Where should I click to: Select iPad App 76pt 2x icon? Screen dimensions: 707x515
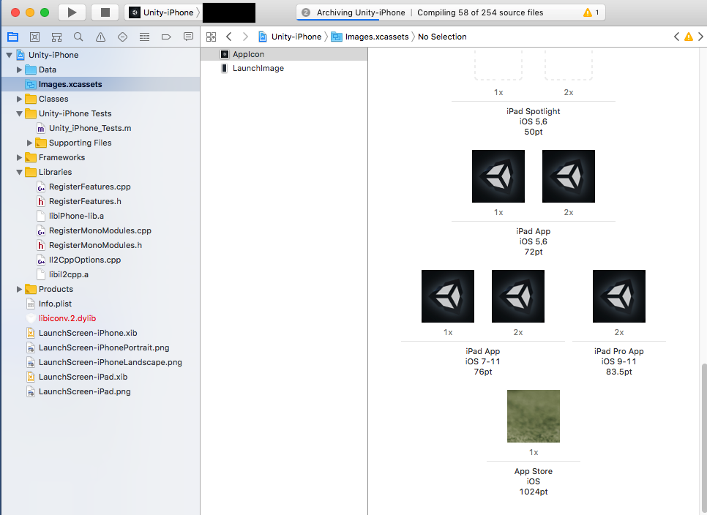pos(518,296)
